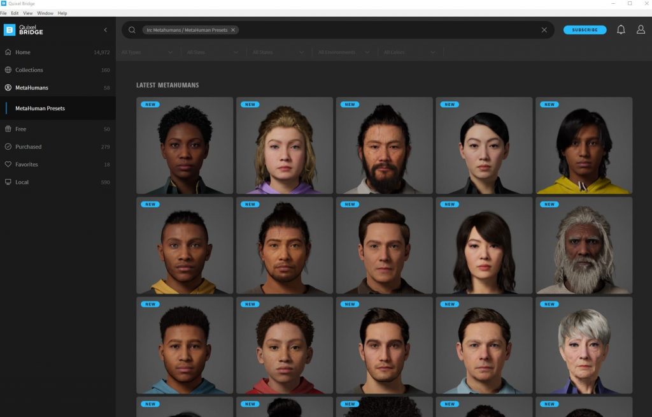The height and width of the screenshot is (417, 652).
Task: Click the Quixel Bridge logo icon
Action: [10, 30]
